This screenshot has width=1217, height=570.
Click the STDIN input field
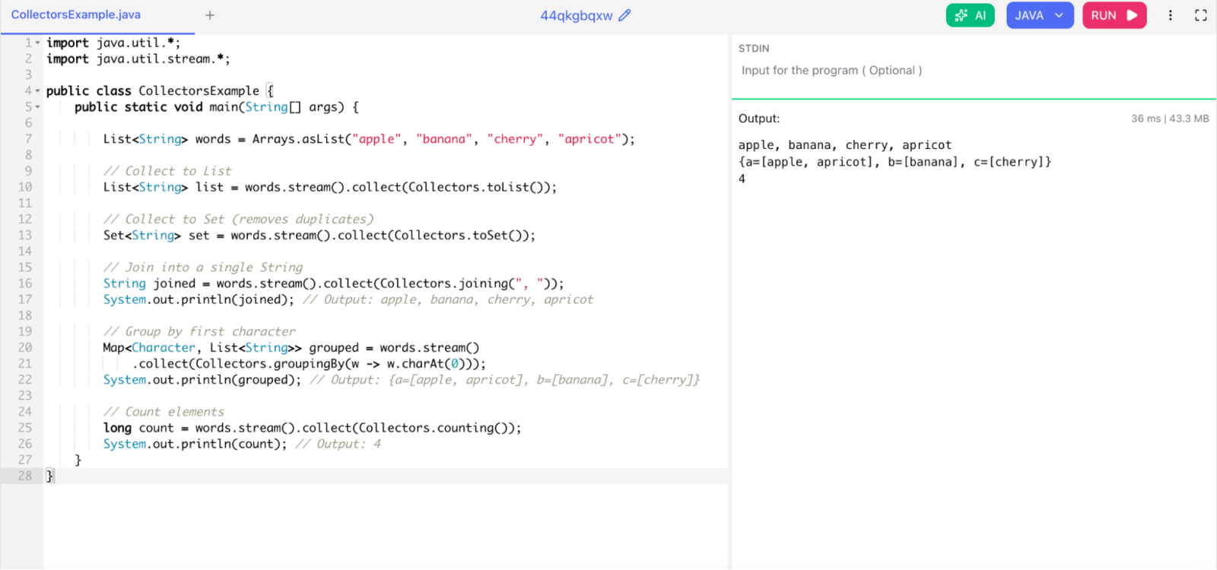pyautogui.click(x=974, y=71)
